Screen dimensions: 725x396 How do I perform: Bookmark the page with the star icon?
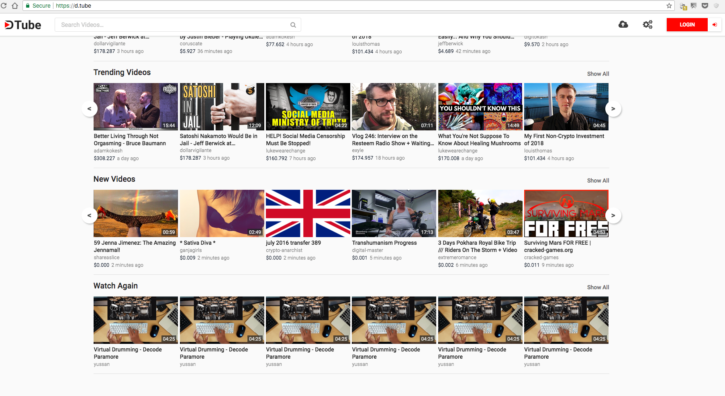click(669, 6)
